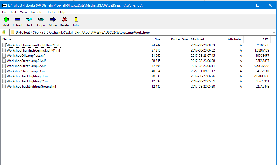Open the Tools menu
277x165 pixels.
tap(51, 12)
